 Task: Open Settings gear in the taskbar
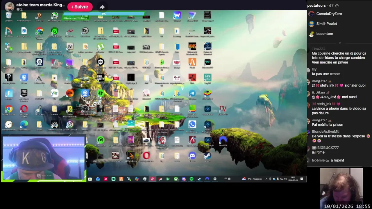point(215,179)
